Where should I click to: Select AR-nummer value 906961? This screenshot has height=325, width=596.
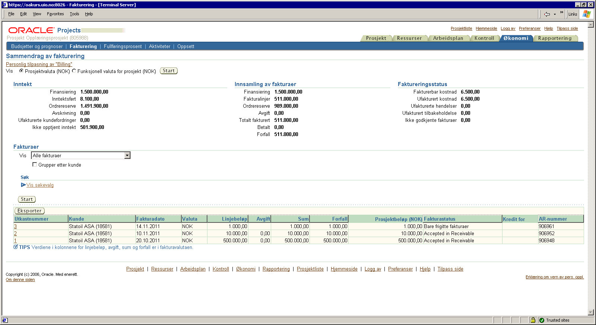click(546, 226)
